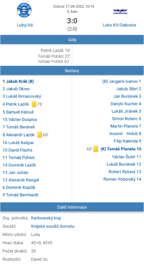Open the Luby/Aš team link
The height and width of the screenshot is (265, 144).
click(x=25, y=25)
